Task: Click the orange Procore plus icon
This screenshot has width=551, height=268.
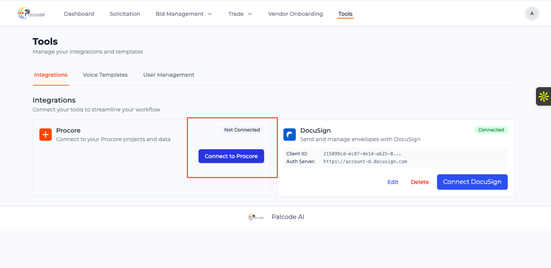Action: [45, 134]
